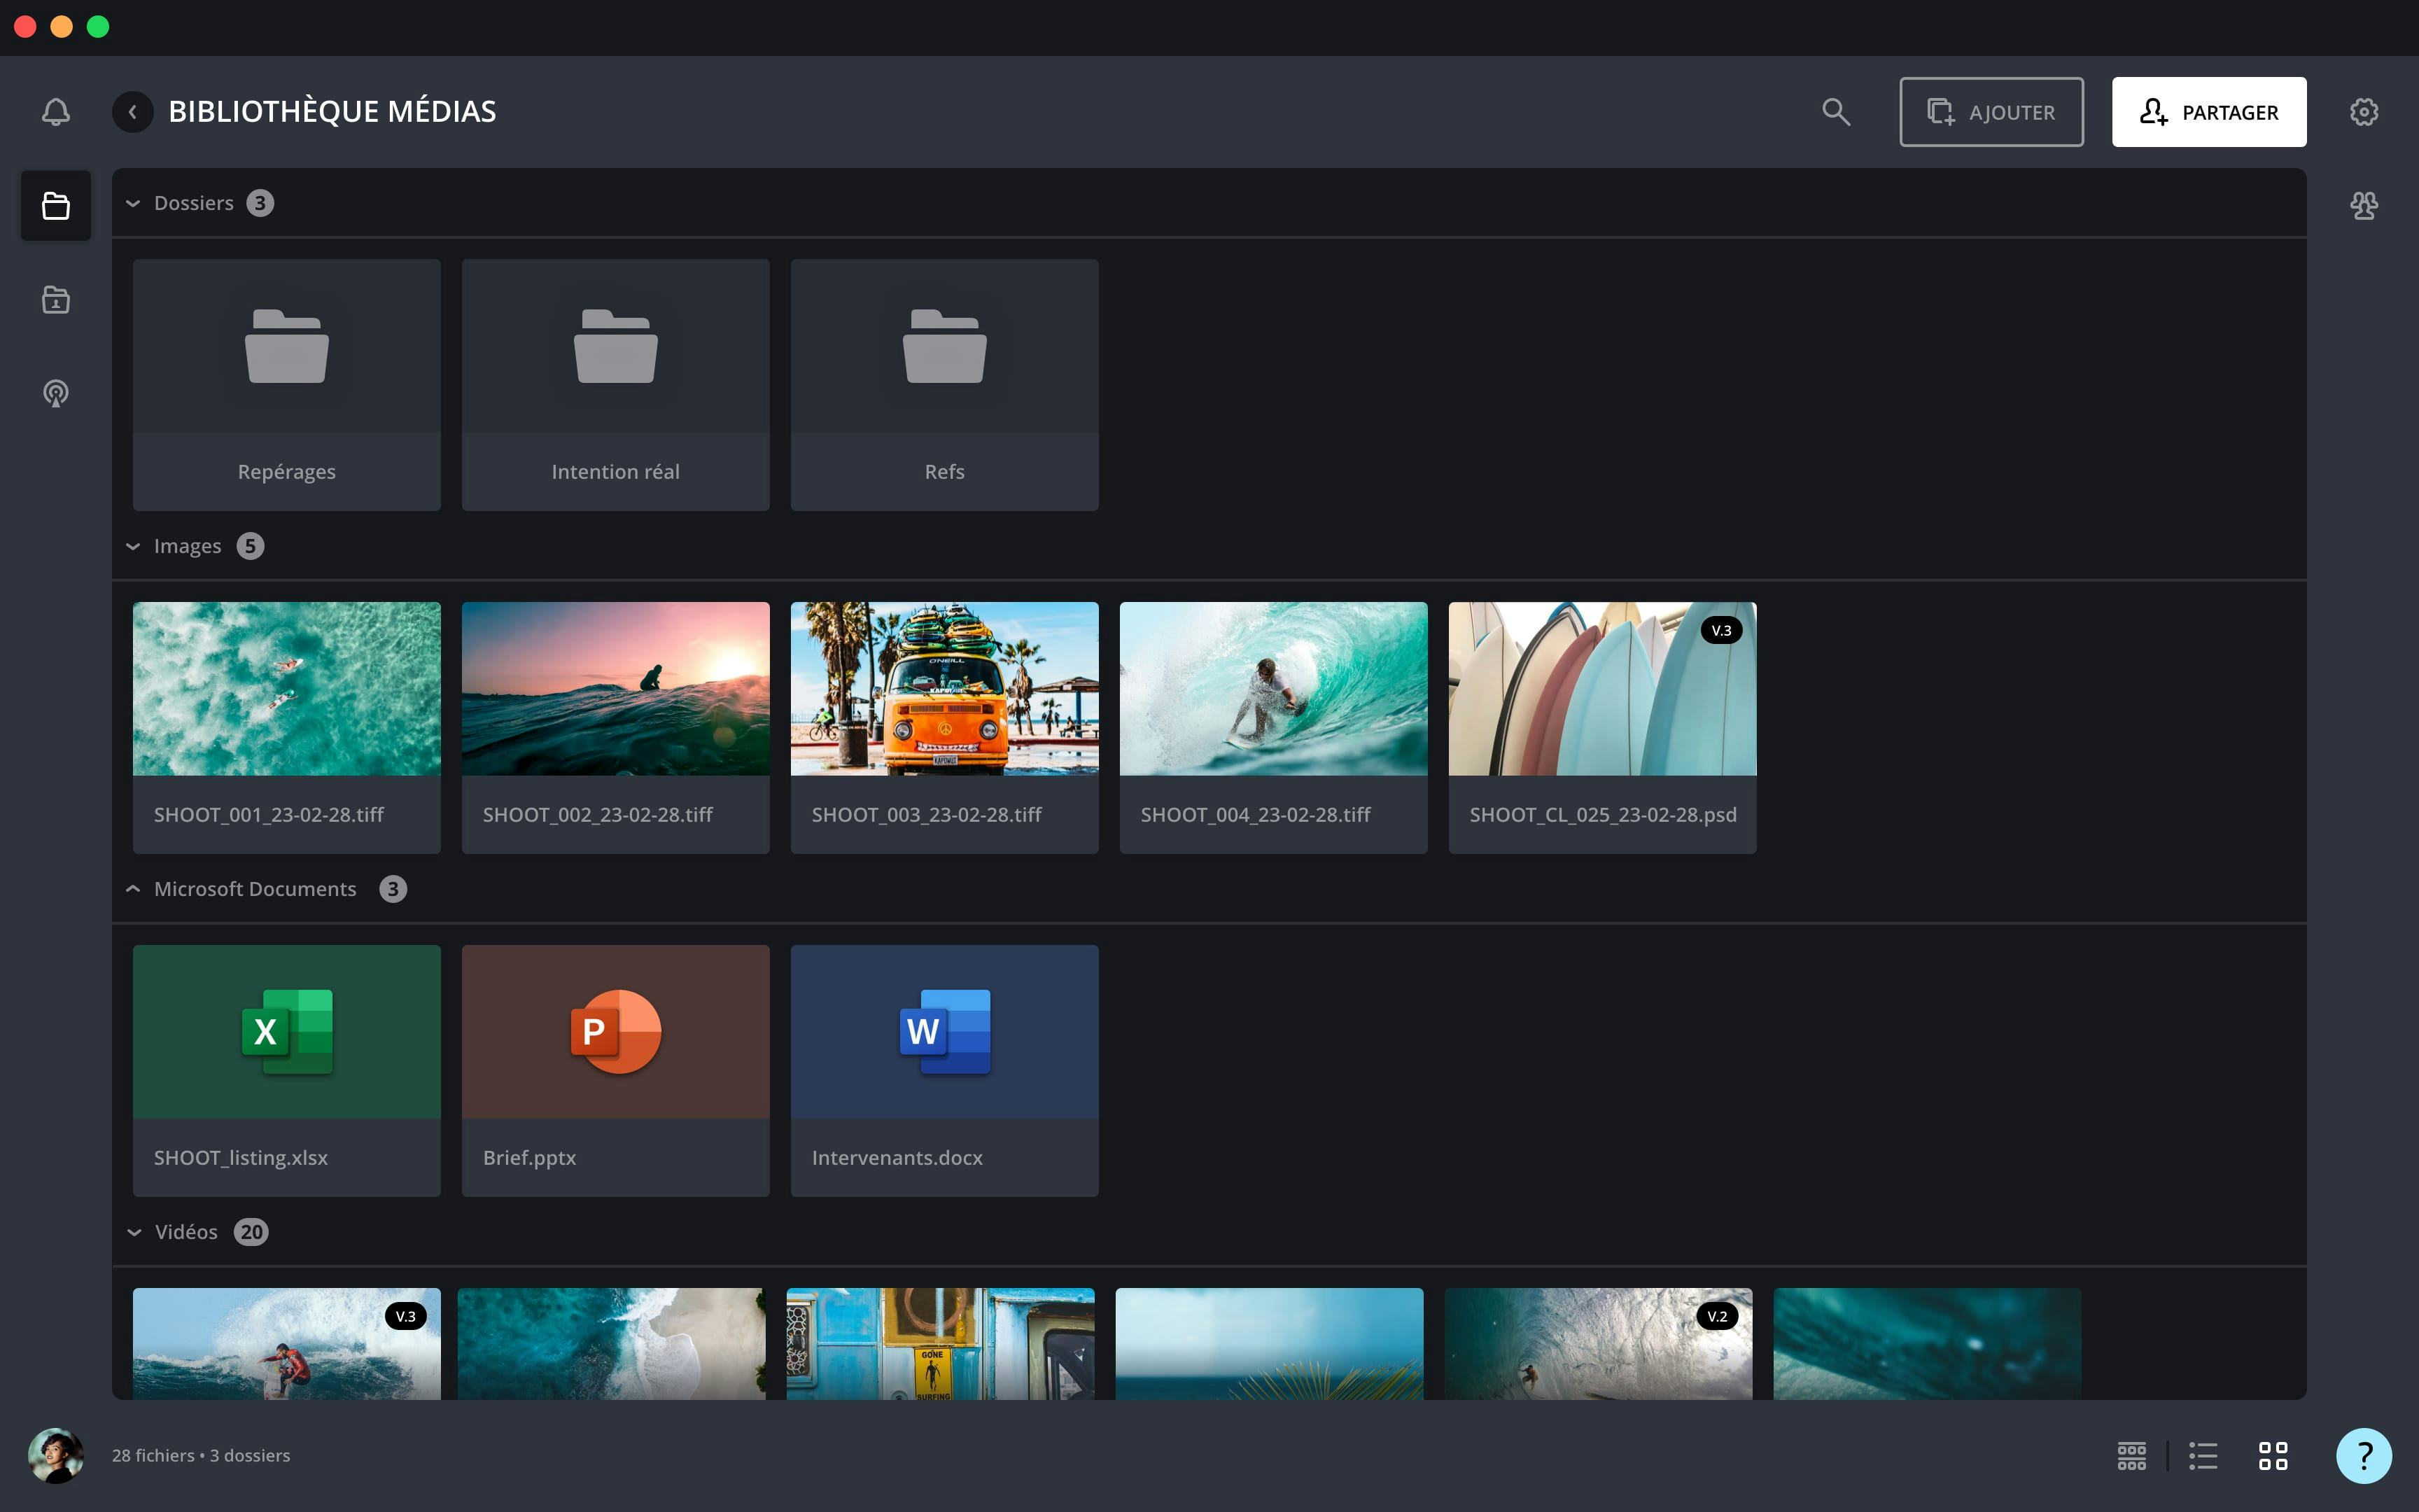Collapse the Dossiers section

pos(133,203)
